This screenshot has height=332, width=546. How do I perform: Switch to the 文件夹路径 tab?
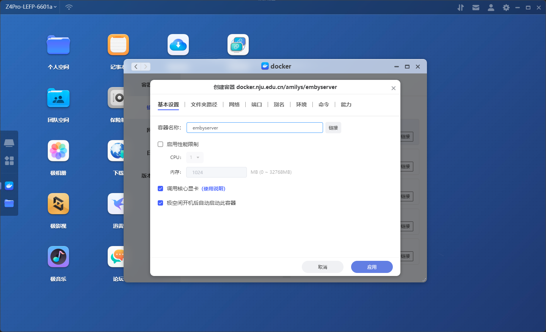[x=204, y=104]
